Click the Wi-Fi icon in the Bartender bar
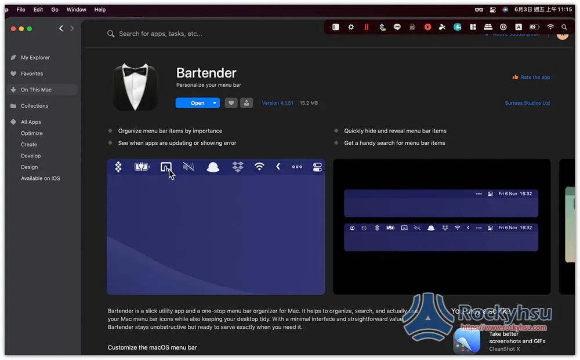 coord(550,27)
